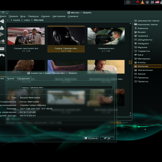Screen dimensions: 162x162
Task: Go forward with the right arrow toolbar icon
Action: pos(2,34)
